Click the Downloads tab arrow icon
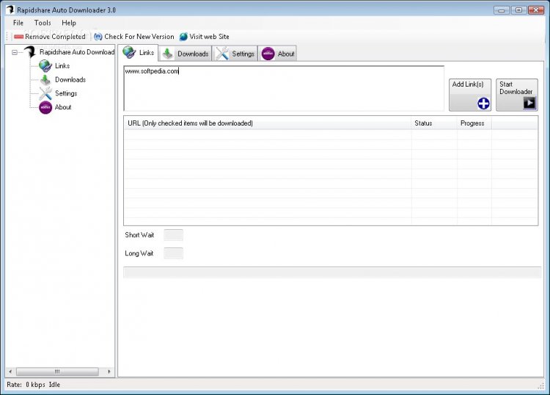The height and width of the screenshot is (395, 550). coord(168,54)
